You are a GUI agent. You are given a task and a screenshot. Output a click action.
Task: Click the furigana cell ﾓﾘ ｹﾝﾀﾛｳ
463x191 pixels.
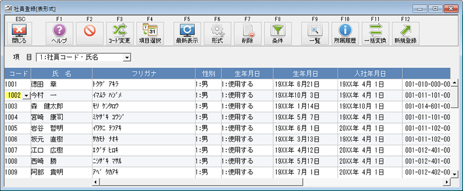[x=144, y=106]
